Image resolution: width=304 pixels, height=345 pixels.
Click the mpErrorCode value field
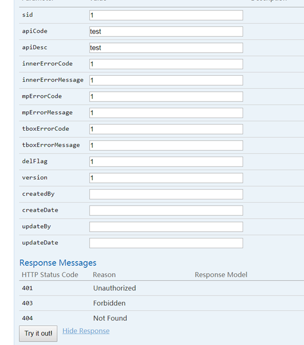click(166, 97)
